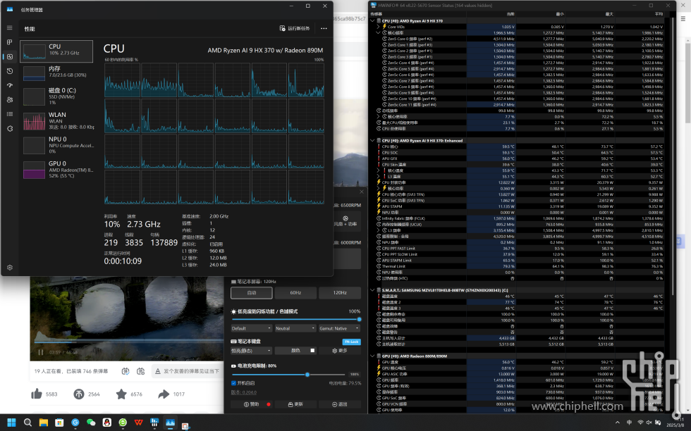The image size is (691, 431).
Task: Adjust screen brightness slider handle
Action: click(359, 320)
